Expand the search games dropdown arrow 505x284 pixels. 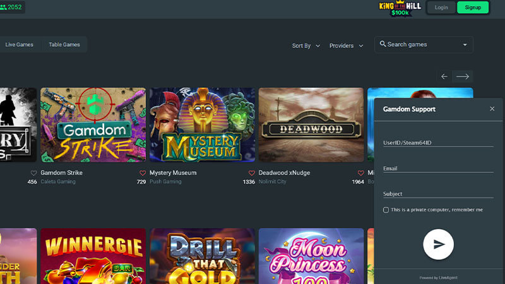pyautogui.click(x=465, y=45)
